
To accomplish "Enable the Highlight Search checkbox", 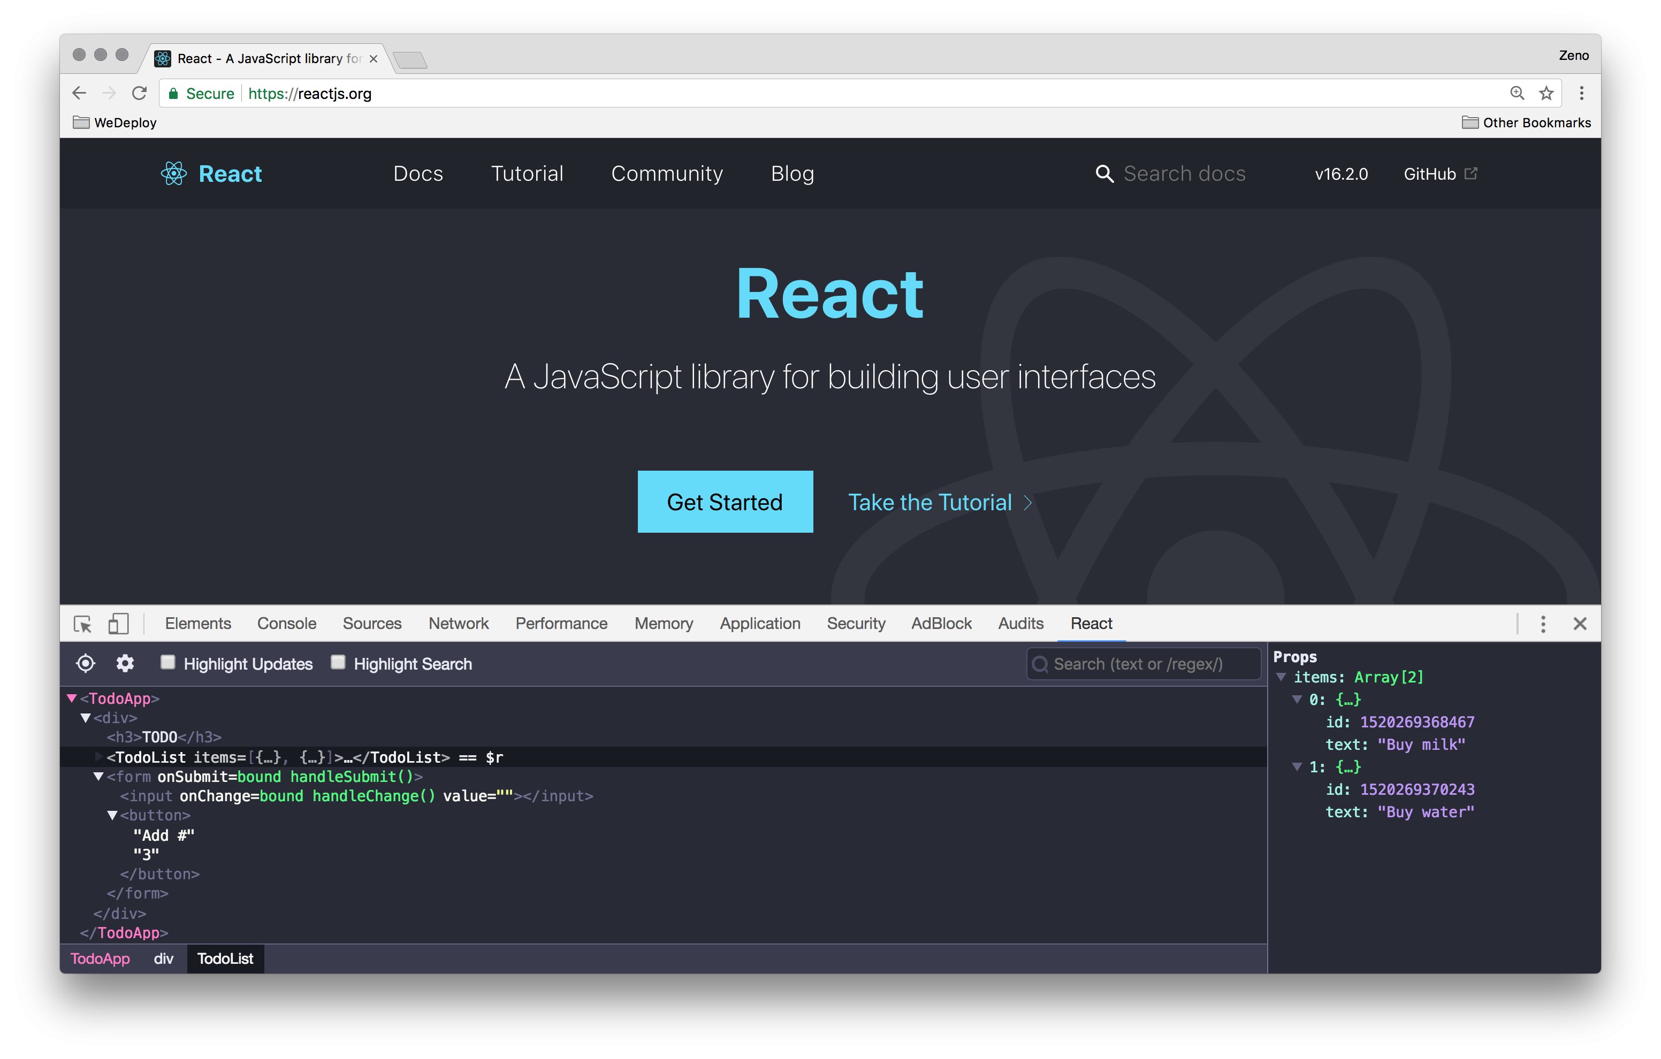I will [338, 663].
